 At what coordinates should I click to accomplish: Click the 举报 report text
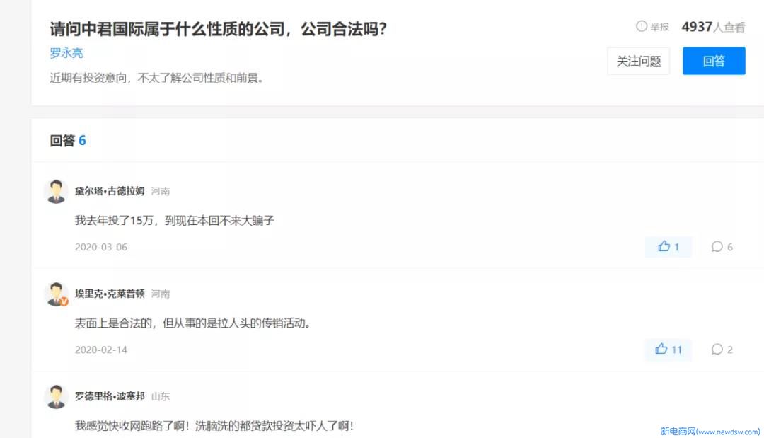point(660,28)
